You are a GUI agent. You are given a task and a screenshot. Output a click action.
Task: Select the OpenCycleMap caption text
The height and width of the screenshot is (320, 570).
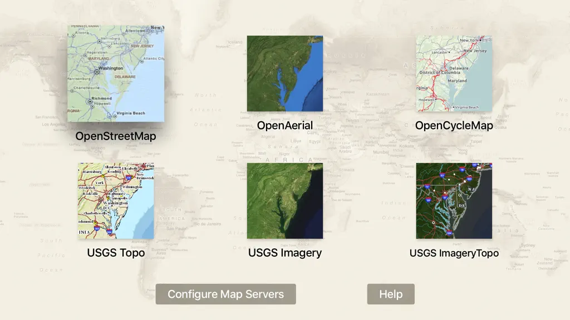click(x=454, y=126)
